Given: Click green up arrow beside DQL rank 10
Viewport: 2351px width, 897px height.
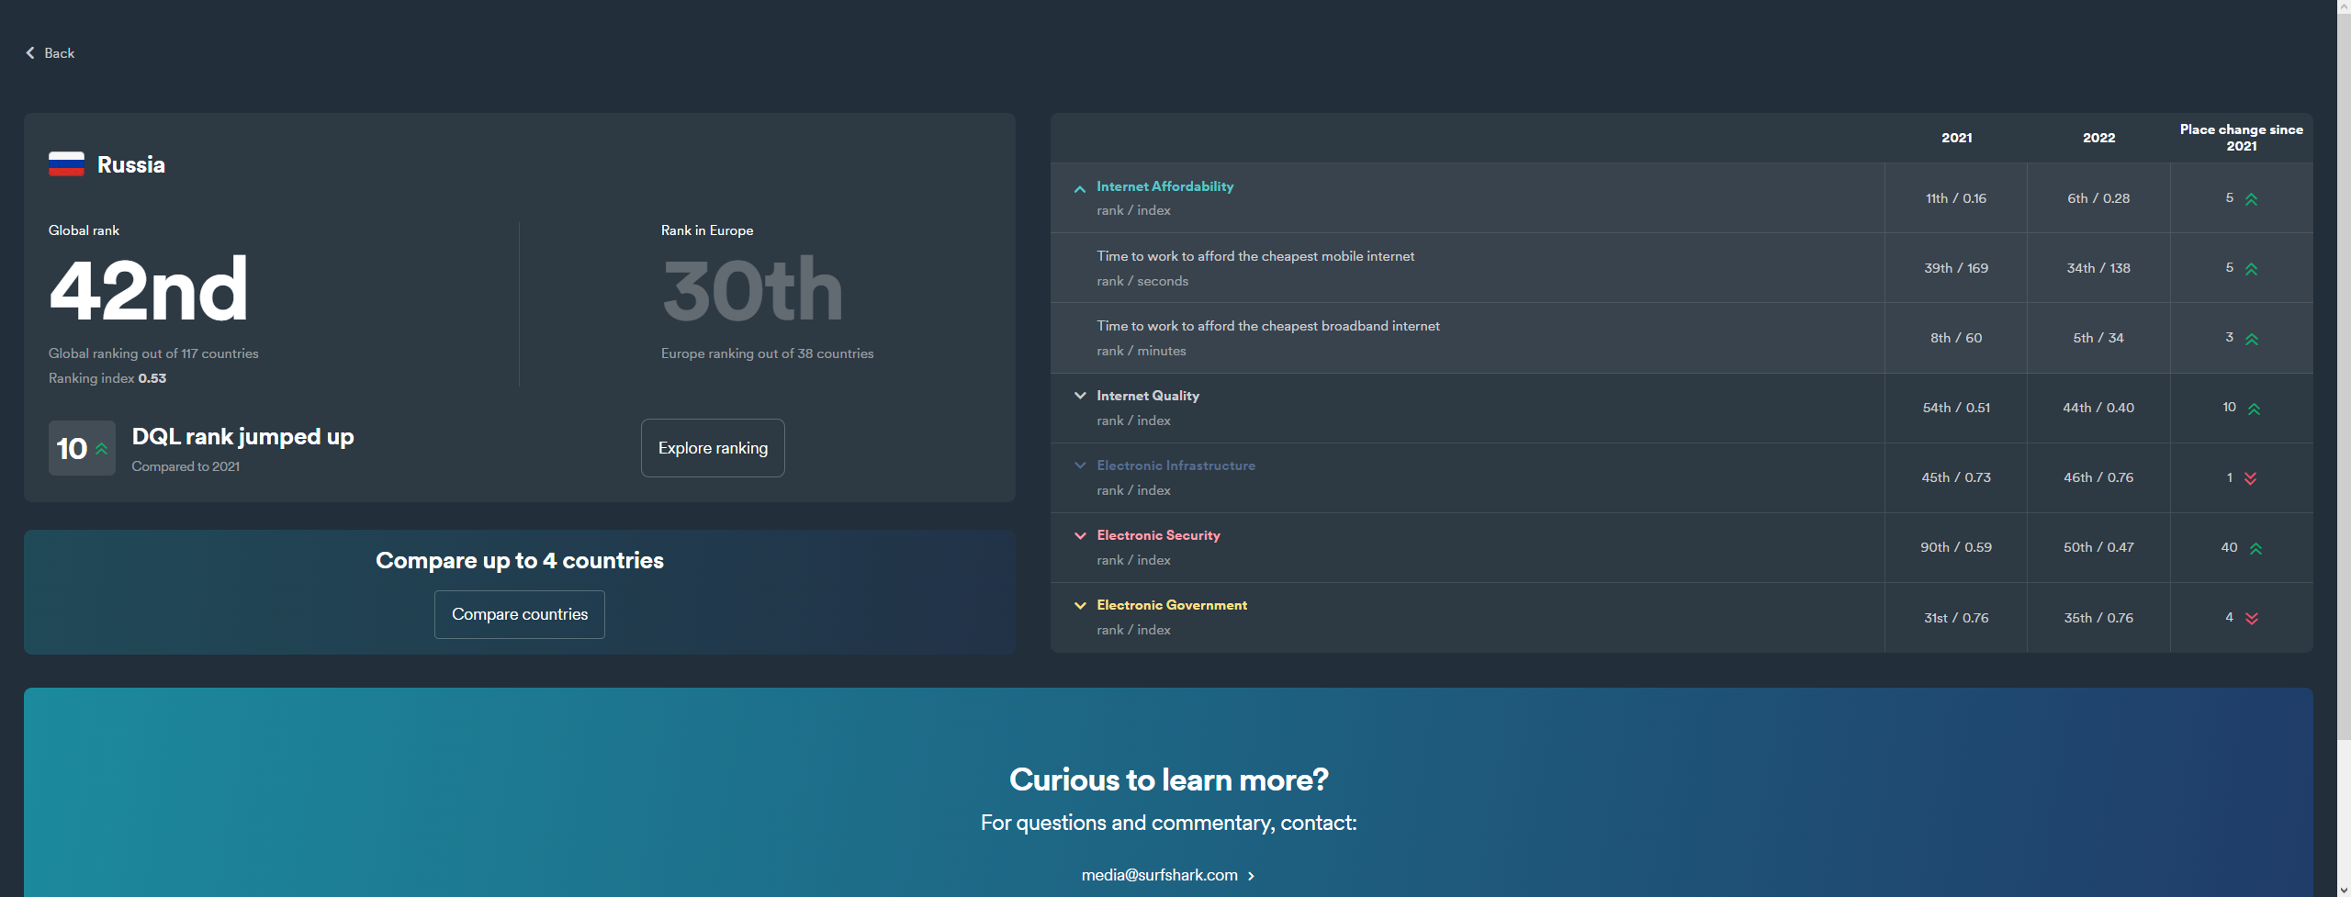Looking at the screenshot, I should click(102, 449).
